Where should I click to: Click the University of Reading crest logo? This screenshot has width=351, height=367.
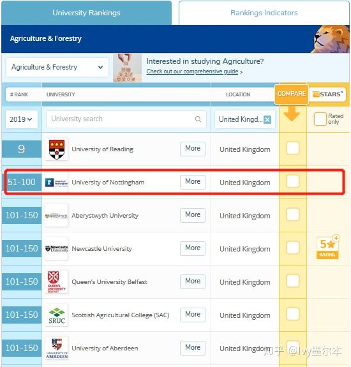tap(57, 149)
